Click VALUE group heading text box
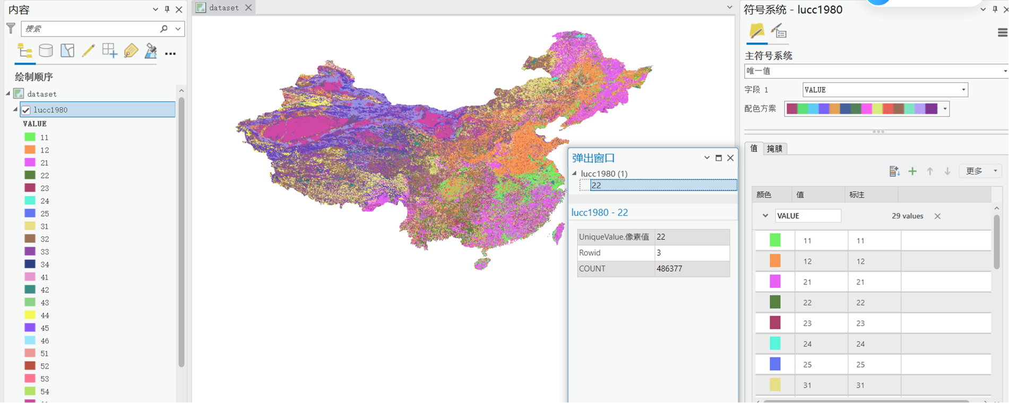Viewport: 1009px width, 403px height. (x=808, y=216)
